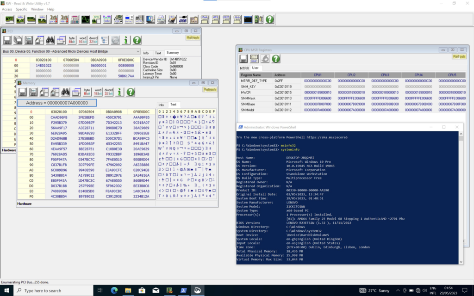Click the CPU MSR window Help icon
This screenshot has width=474, height=296.
click(x=276, y=59)
